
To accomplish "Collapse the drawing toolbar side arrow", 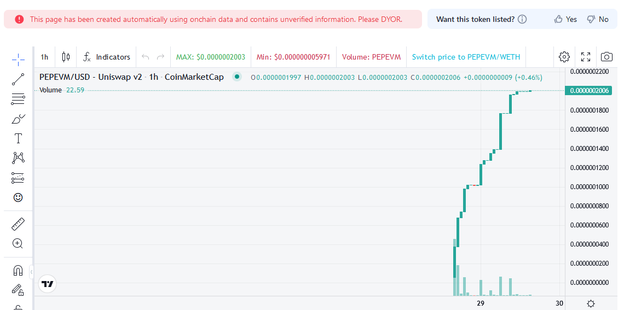I will click(31, 271).
